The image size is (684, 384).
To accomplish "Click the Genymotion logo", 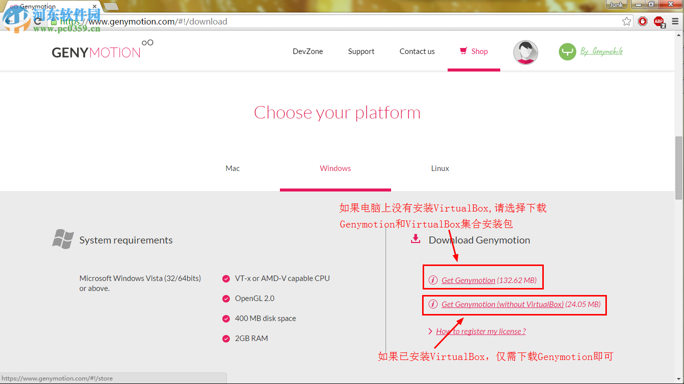I will pos(103,49).
